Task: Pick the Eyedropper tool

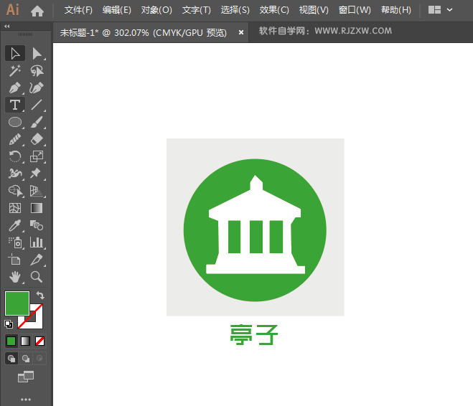Action: coord(14,225)
